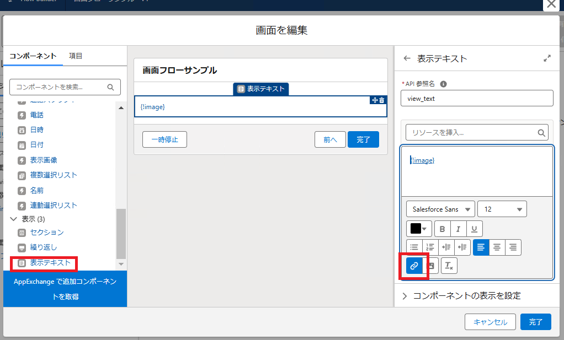Click the {!image} text in rich editor
564x340 pixels.
(x=422, y=160)
